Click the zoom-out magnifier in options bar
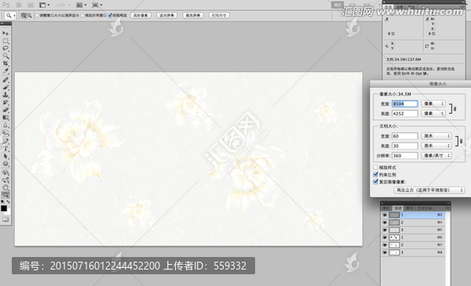 tap(30, 16)
